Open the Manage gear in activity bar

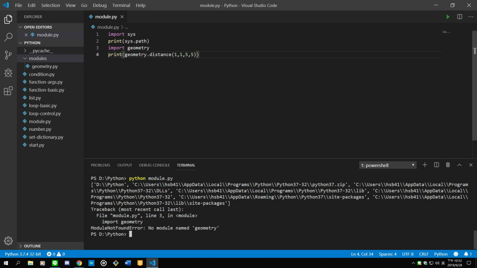[x=8, y=241]
